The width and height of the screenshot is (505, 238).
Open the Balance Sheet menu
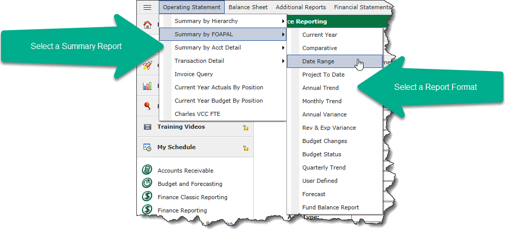click(248, 7)
